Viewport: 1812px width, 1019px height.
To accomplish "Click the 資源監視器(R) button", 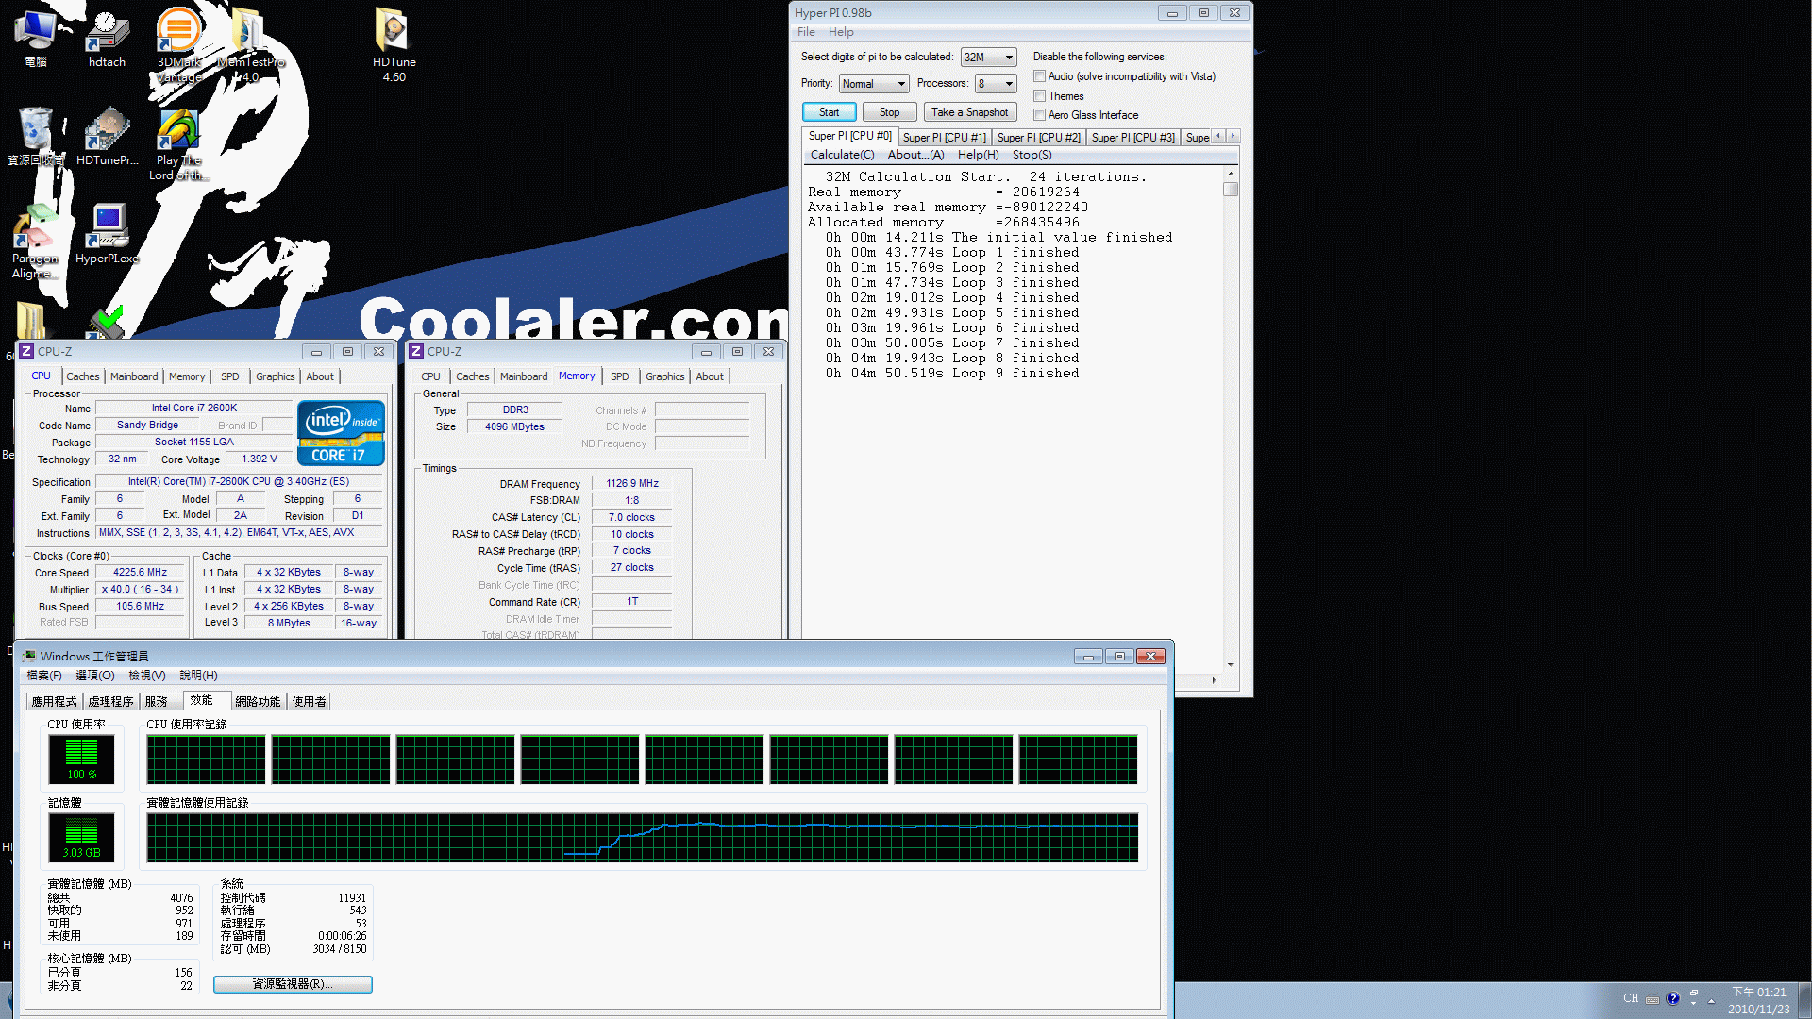I will click(293, 984).
